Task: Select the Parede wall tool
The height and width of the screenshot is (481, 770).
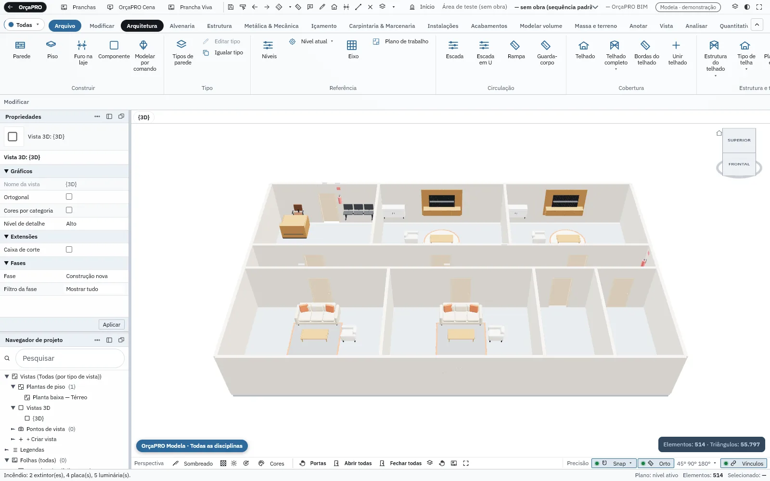Action: pos(21,50)
